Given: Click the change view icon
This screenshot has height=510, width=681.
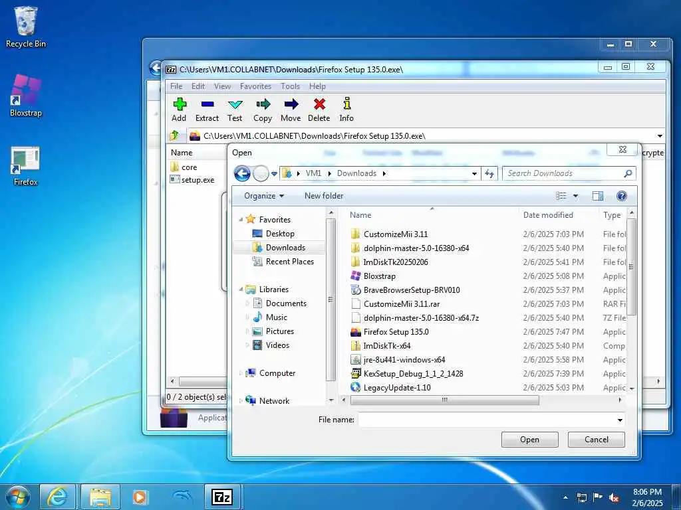Looking at the screenshot, I should [x=561, y=196].
